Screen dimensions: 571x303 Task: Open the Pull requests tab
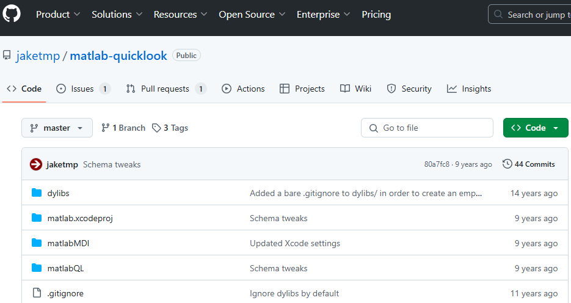pos(165,89)
